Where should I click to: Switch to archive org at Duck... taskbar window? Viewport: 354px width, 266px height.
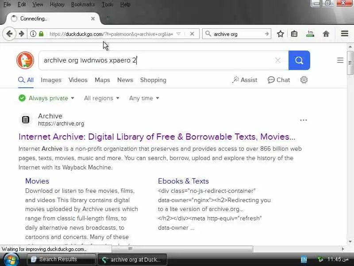132,259
